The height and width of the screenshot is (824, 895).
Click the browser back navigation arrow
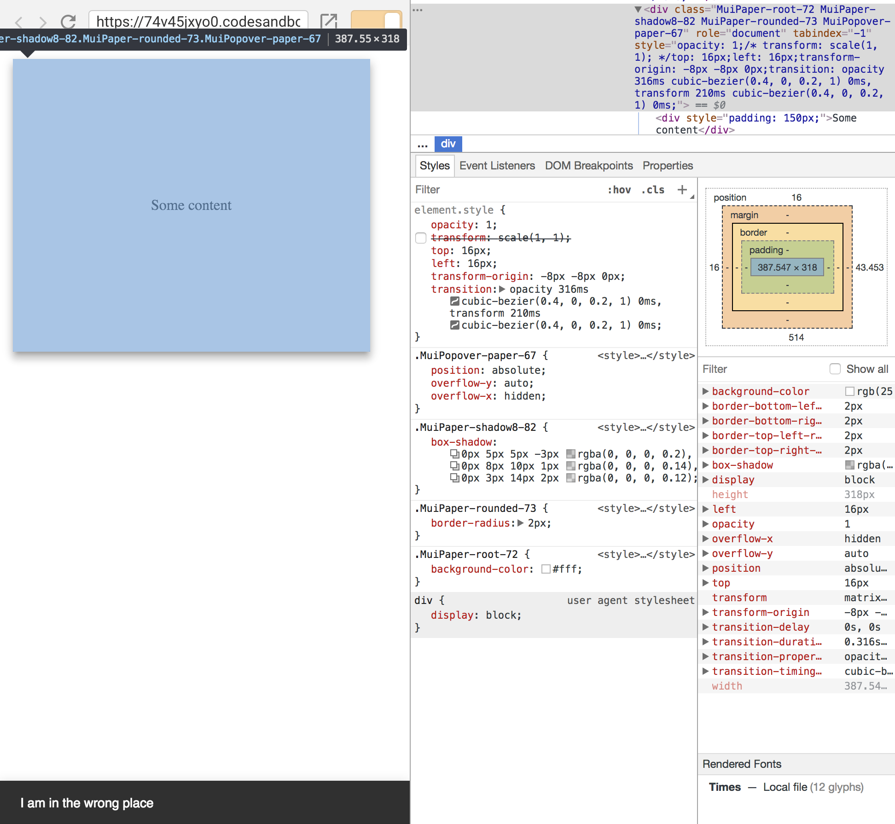[x=19, y=22]
